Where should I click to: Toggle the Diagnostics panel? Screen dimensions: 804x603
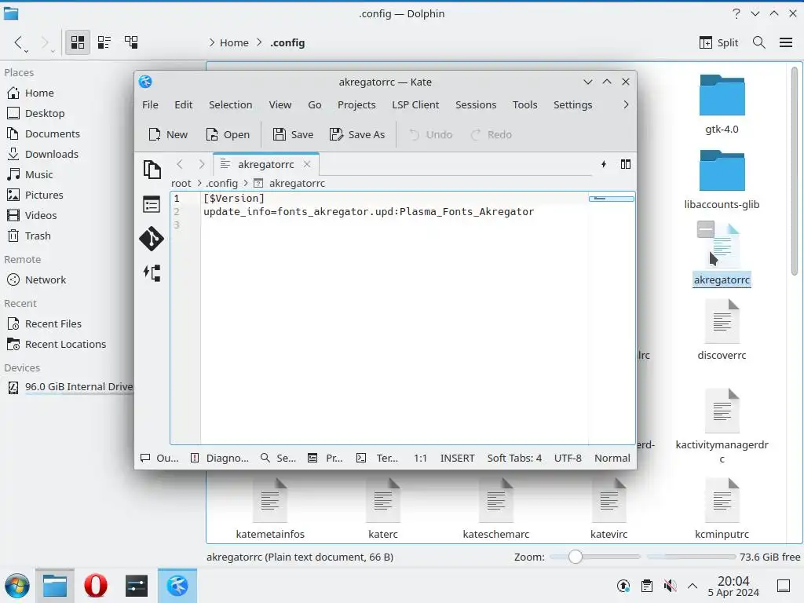(220, 458)
